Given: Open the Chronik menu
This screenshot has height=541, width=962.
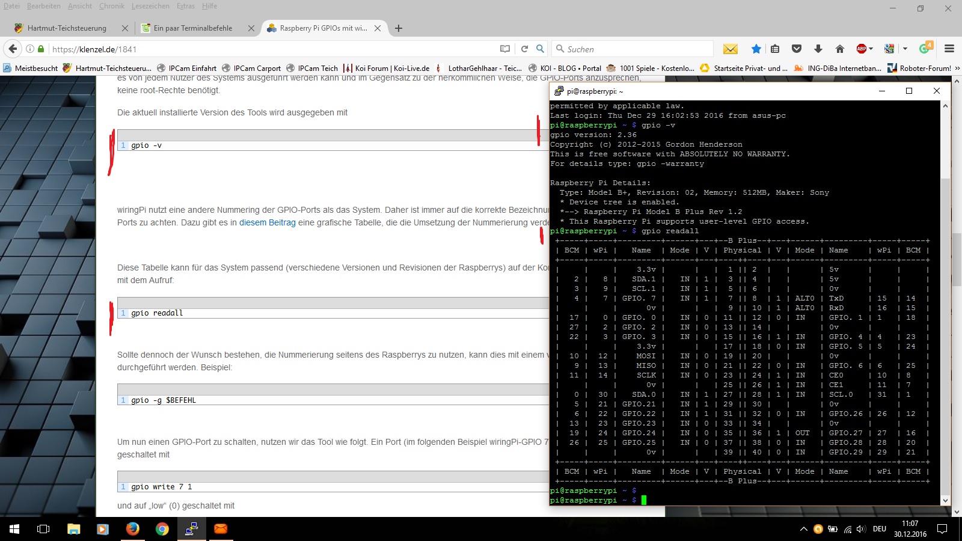Looking at the screenshot, I should click(111, 6).
